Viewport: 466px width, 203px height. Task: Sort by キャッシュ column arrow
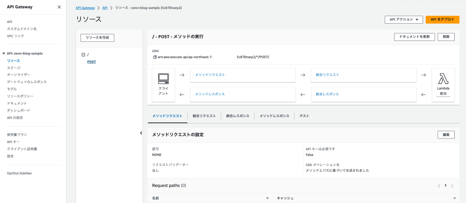click(x=454, y=198)
